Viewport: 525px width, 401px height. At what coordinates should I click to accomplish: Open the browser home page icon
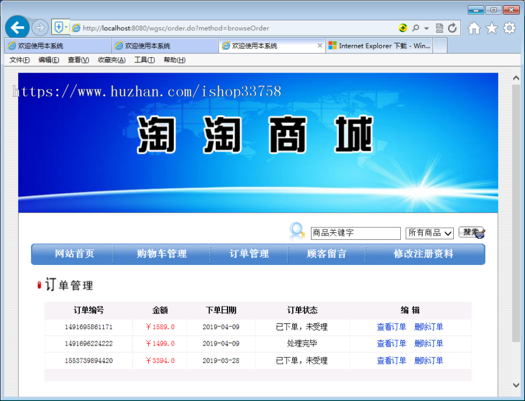474,27
